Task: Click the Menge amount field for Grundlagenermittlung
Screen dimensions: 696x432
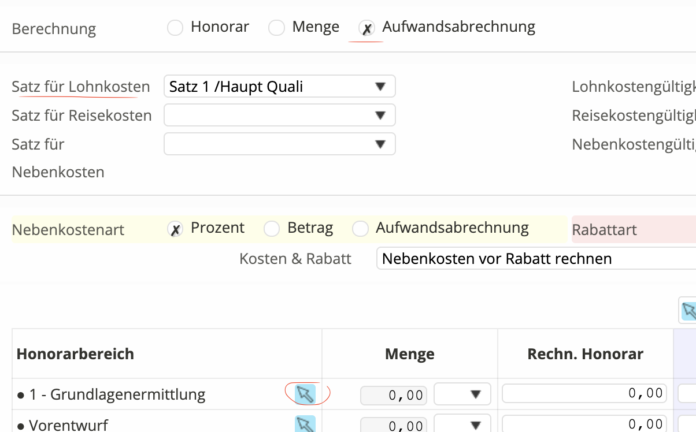Action: pyautogui.click(x=394, y=395)
